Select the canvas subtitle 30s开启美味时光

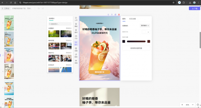pyautogui.click(x=99, y=33)
